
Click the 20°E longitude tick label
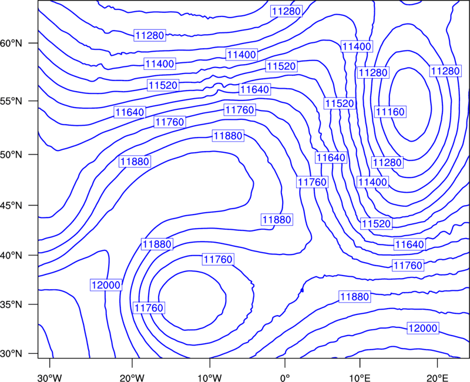point(437,377)
